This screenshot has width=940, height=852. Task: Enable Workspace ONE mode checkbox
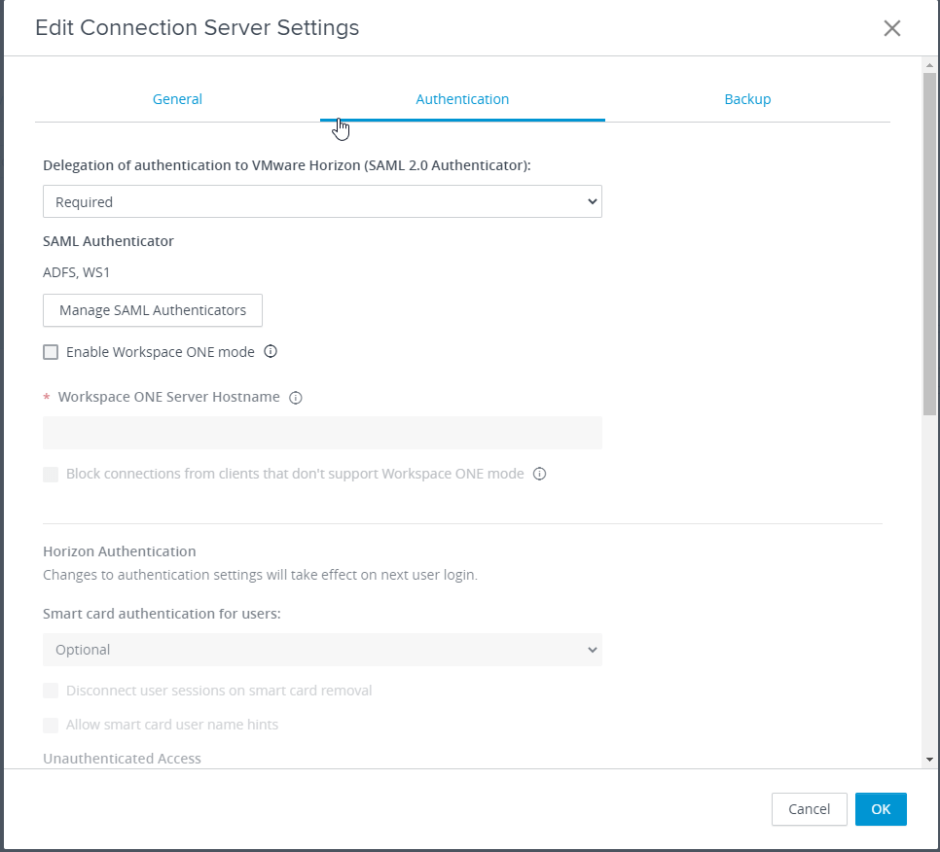point(51,352)
